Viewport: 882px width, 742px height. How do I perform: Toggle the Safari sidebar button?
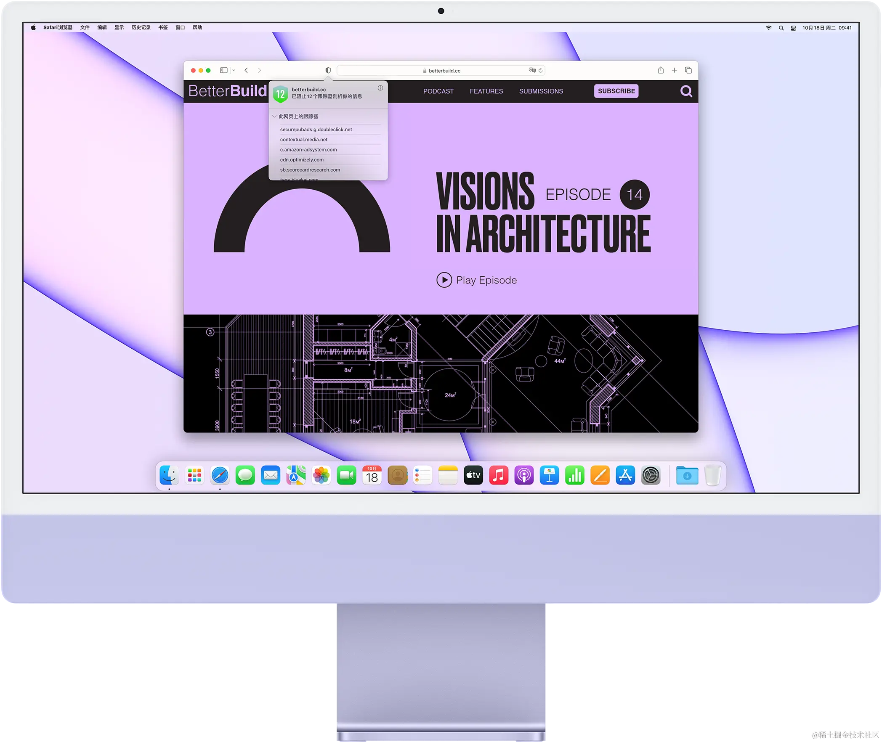point(224,70)
